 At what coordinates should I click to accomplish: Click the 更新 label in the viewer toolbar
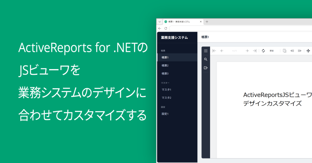tap(272, 51)
